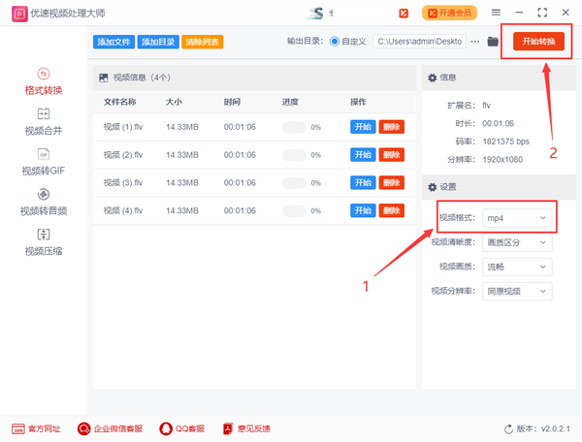Click the fullscreen maximize window icon
The height and width of the screenshot is (442, 582).
tap(542, 13)
